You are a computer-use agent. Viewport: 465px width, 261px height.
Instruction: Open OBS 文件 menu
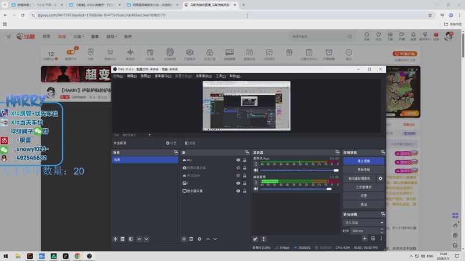tap(118, 76)
